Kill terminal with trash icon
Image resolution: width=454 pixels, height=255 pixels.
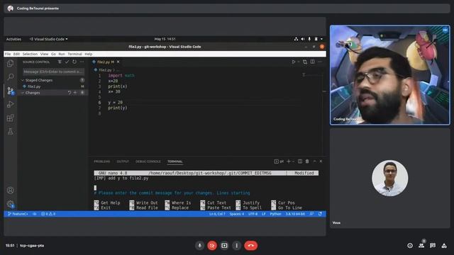307,161
